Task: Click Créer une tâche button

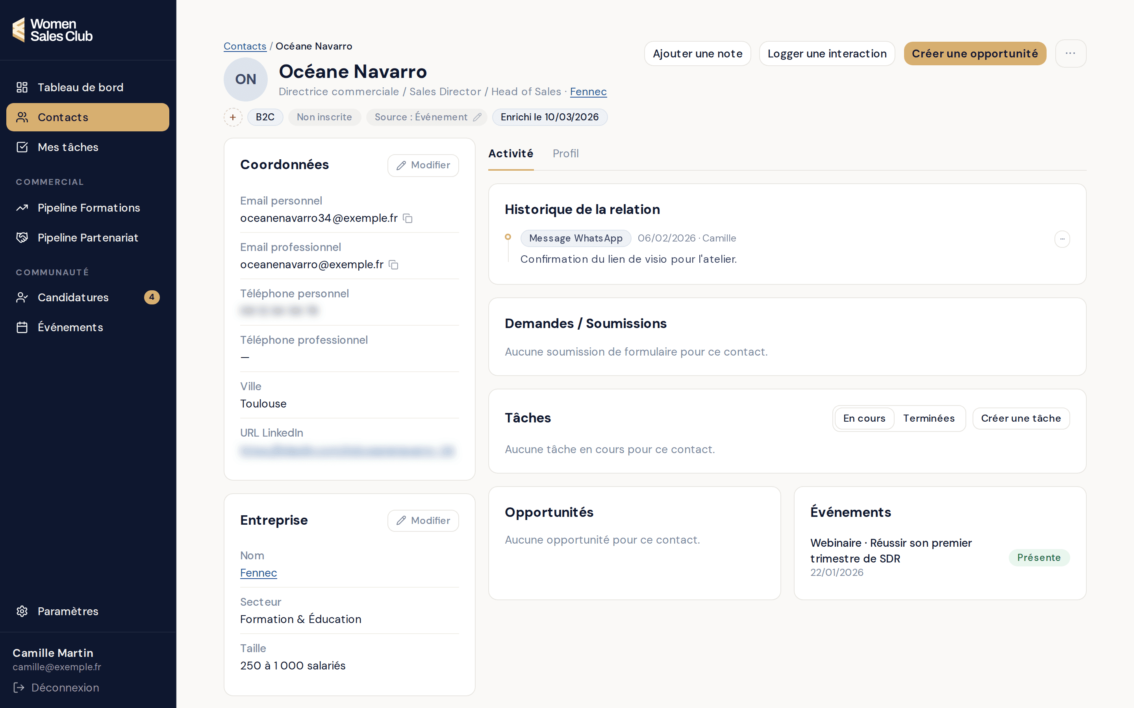Action: click(x=1021, y=418)
